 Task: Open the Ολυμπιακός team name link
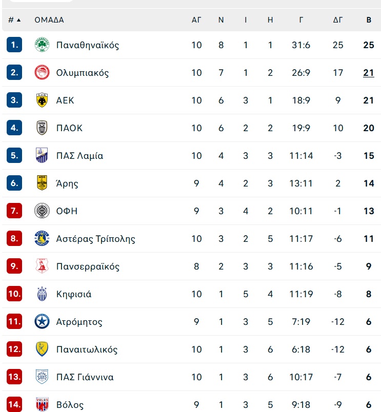82,73
